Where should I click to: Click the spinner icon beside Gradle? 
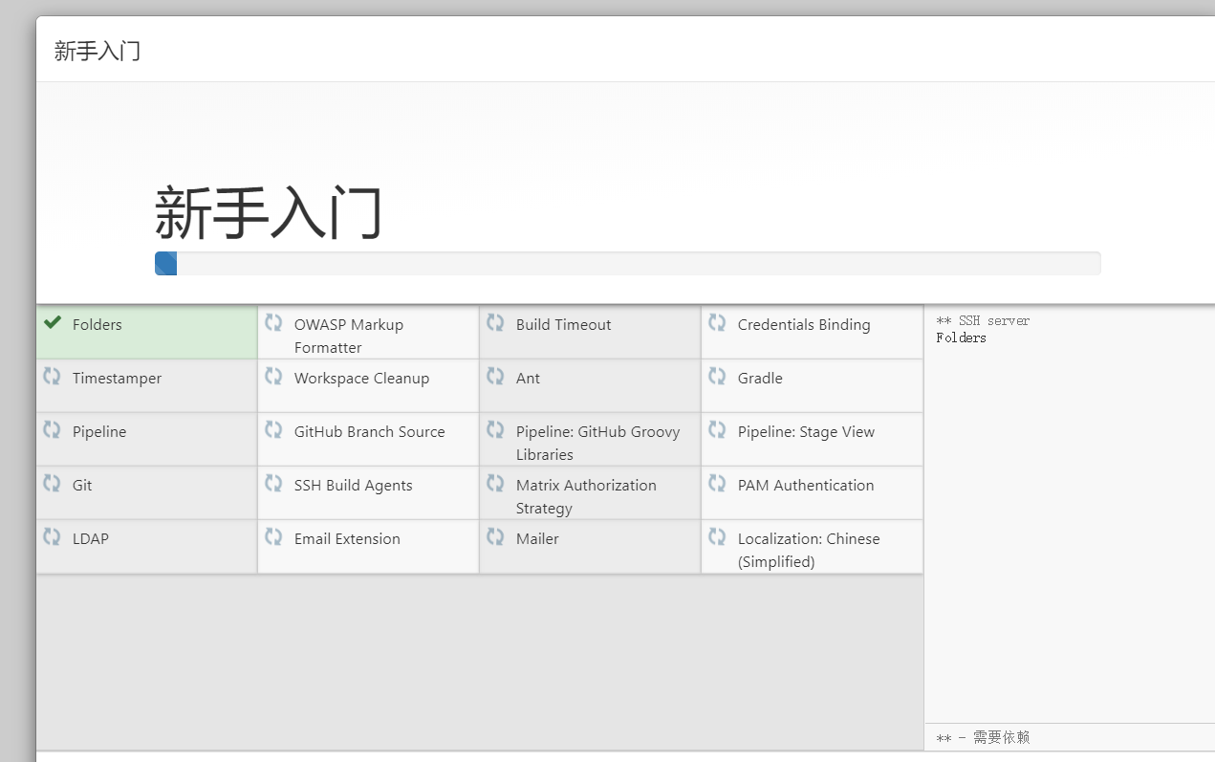click(717, 377)
